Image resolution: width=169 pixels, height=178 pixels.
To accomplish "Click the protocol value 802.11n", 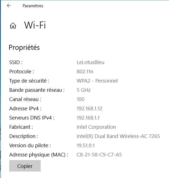I will [85, 71].
